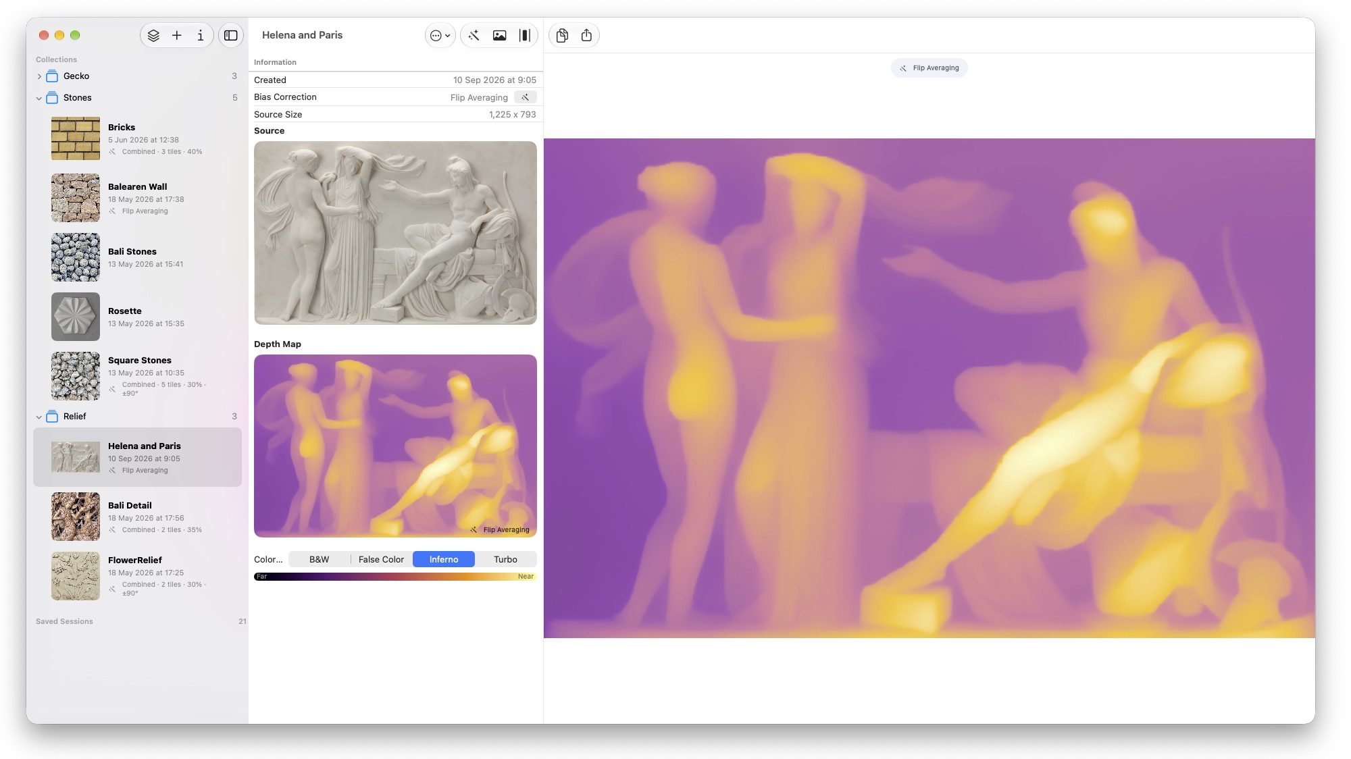Screen dimensions: 1351x759
Task: Expand the Gecko collection
Action: [x=39, y=76]
